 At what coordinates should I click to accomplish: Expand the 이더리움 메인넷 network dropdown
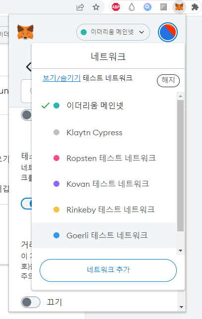click(x=113, y=32)
